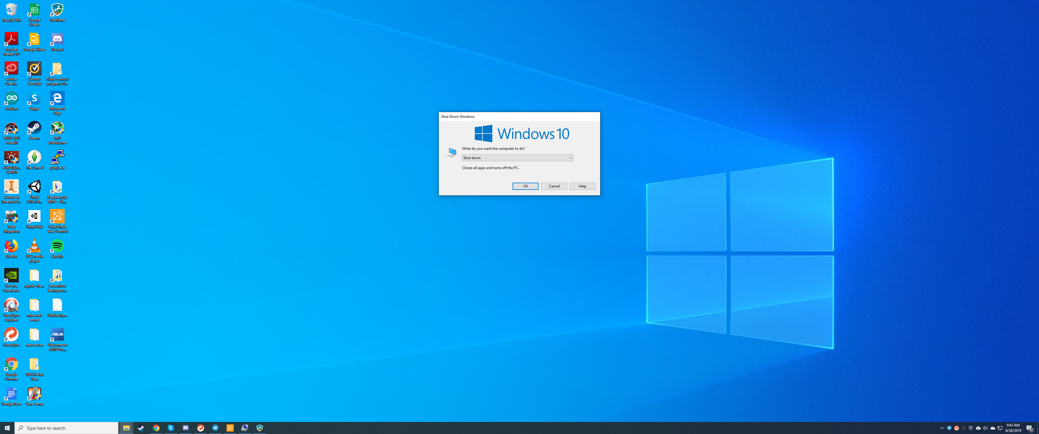This screenshot has height=434, width=1039.
Task: Select the Core Temp desktop icon
Action: pos(34,397)
